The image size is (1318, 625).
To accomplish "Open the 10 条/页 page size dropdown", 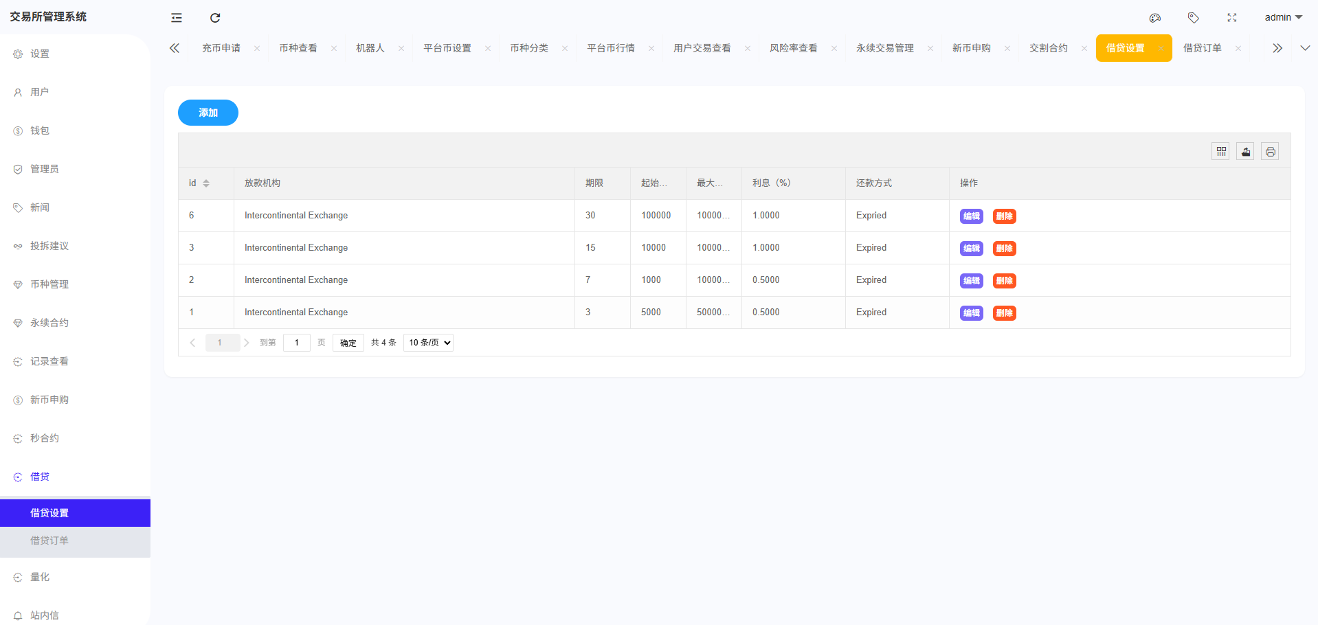I will coord(428,343).
